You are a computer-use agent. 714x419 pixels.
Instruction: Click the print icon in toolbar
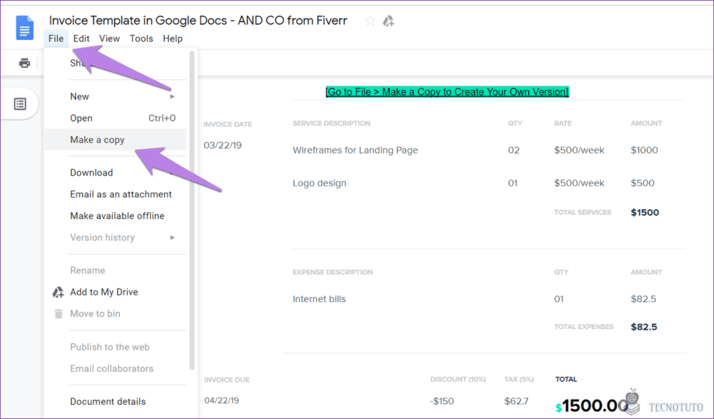point(24,63)
